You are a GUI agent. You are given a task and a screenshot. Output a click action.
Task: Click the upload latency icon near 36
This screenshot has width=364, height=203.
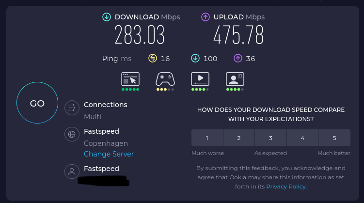tap(237, 58)
